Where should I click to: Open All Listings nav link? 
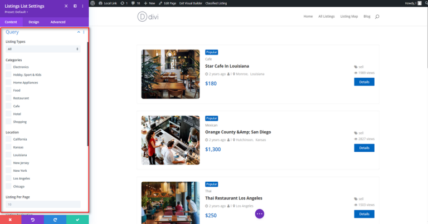[x=326, y=16]
